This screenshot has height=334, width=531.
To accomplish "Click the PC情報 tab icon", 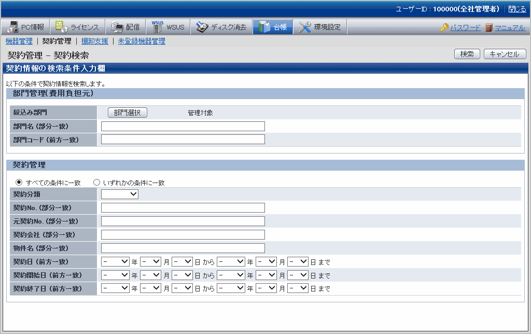I will (12, 27).
